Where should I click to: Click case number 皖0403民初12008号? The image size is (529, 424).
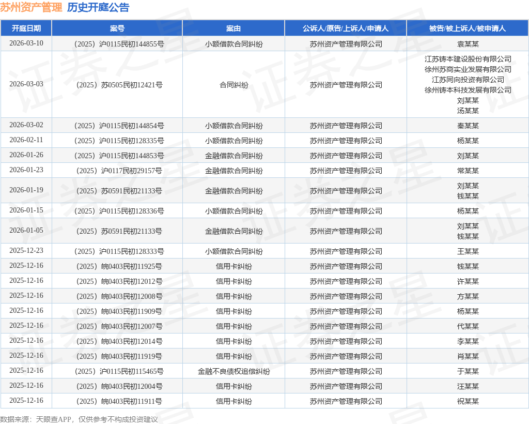click(119, 296)
